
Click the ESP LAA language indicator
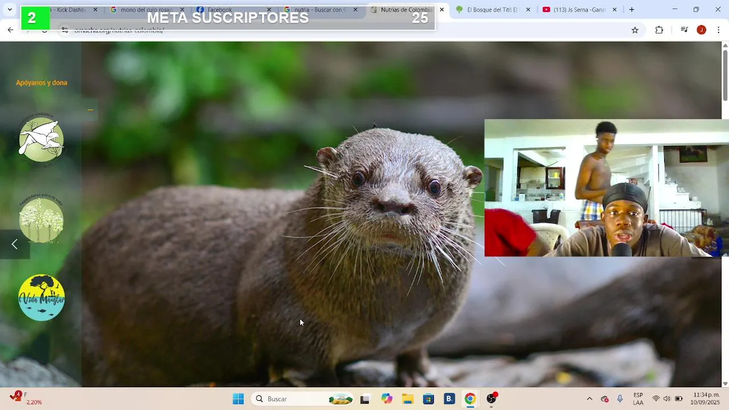[x=638, y=399]
